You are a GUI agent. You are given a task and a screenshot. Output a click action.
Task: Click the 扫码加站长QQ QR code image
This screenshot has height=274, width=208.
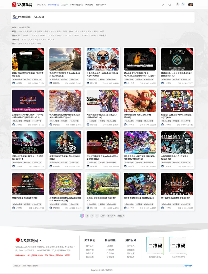155,246
